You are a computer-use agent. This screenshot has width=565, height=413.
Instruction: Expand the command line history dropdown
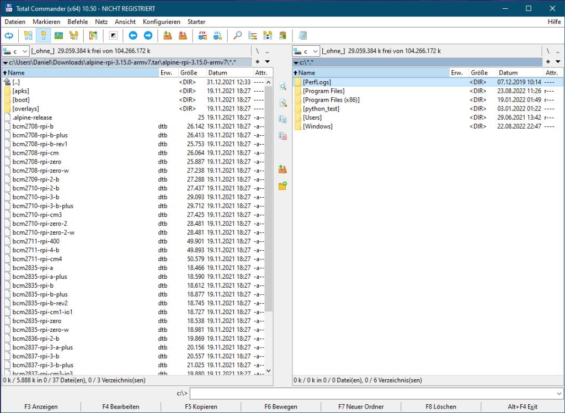click(559, 394)
